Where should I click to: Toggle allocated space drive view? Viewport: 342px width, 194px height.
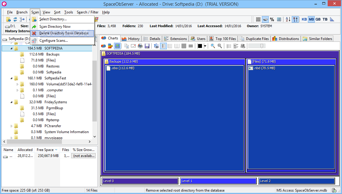click(265, 19)
